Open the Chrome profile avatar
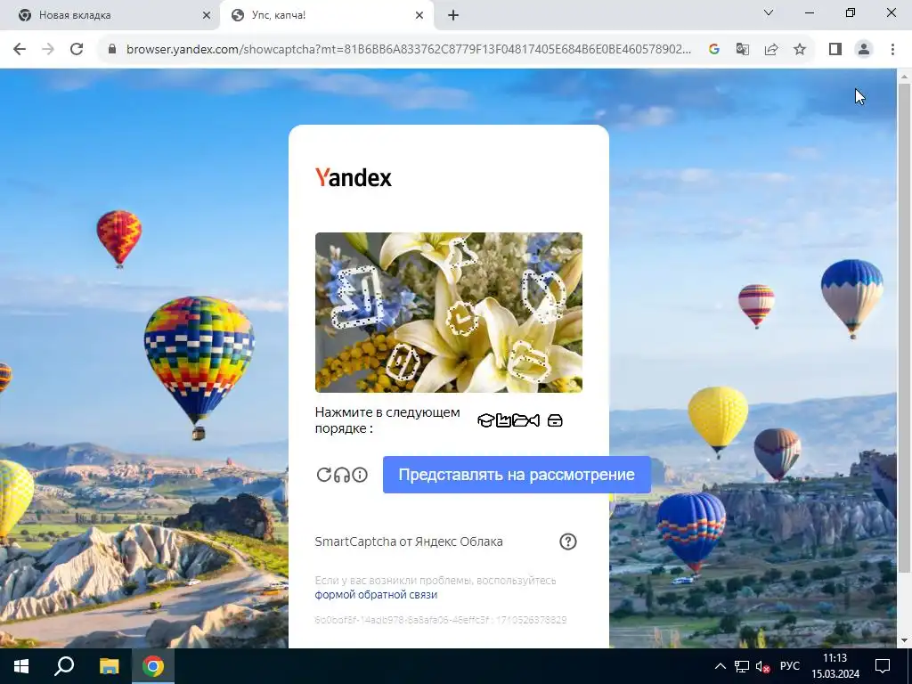912x684 pixels. 864,49
